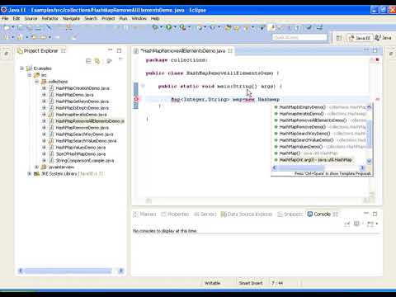Select HashMapCreationDemo.java in Project Explorer
The width and height of the screenshot is (396, 297).
click(x=82, y=88)
